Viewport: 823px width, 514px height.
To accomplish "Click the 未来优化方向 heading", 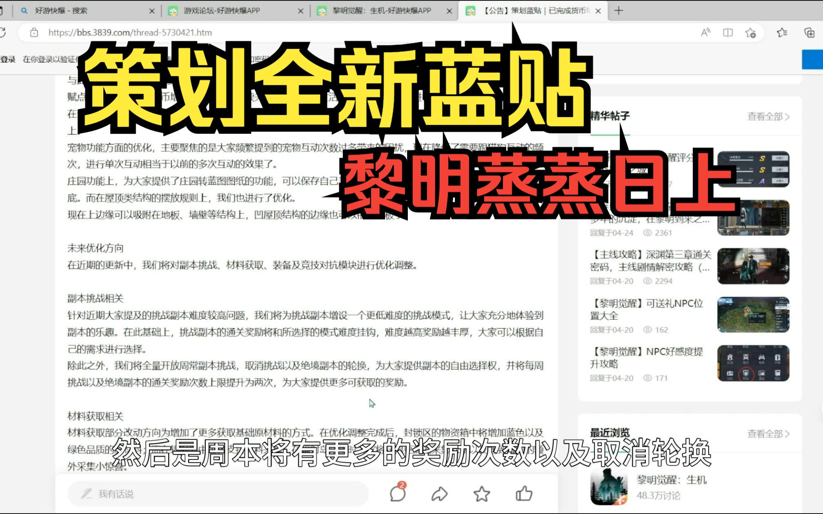I will click(95, 248).
